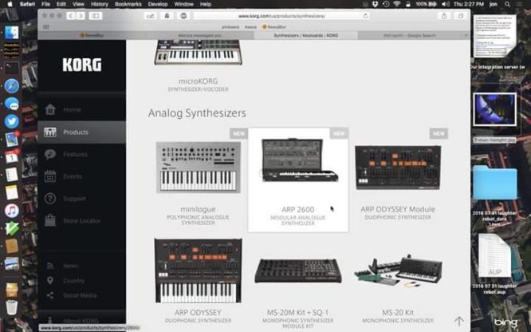Reload the page using the refresh icon
Viewport: 531px width, 332px height.
(365, 16)
